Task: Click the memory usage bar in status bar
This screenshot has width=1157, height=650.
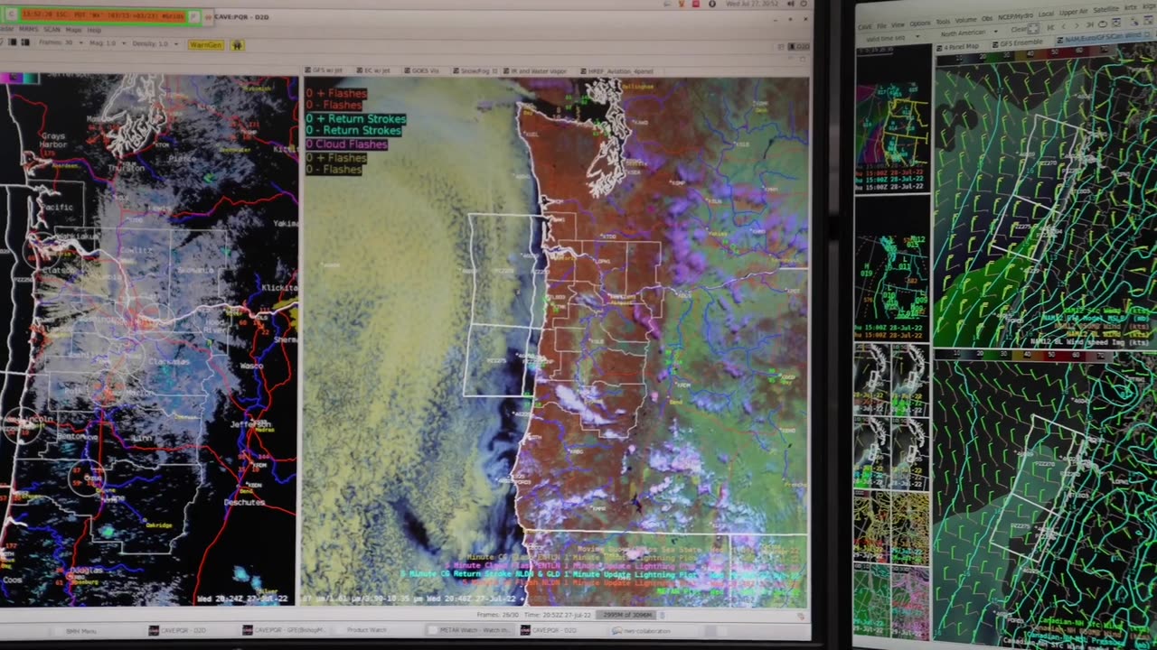Action: coord(626,615)
